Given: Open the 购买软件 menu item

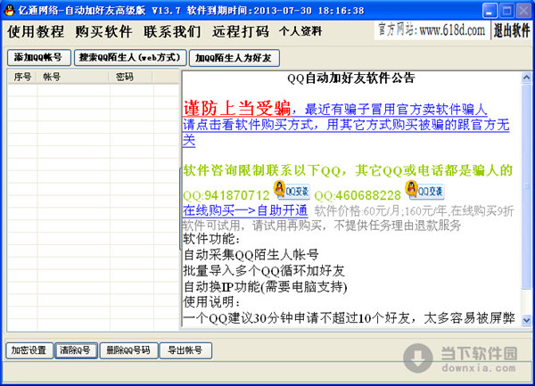Looking at the screenshot, I should click(x=103, y=32).
